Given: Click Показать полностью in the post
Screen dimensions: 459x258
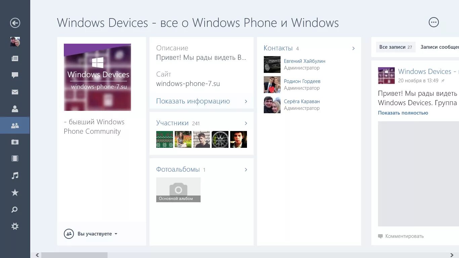Looking at the screenshot, I should tap(403, 113).
